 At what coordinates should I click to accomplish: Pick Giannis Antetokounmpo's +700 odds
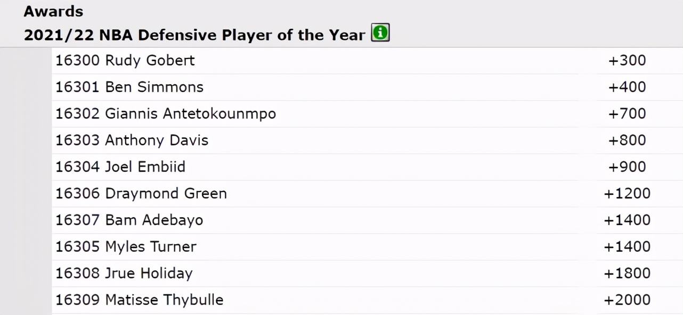(x=627, y=114)
